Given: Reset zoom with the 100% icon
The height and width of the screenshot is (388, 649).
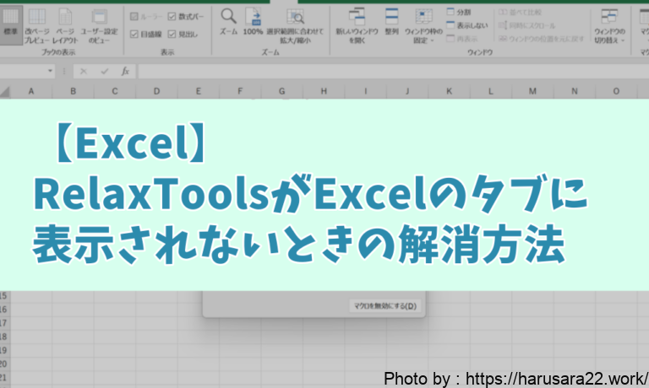Looking at the screenshot, I should tap(253, 21).
